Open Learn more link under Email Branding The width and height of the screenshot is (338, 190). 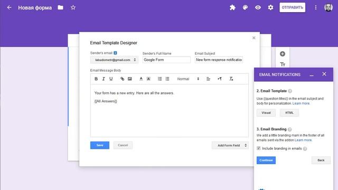tap(303, 140)
